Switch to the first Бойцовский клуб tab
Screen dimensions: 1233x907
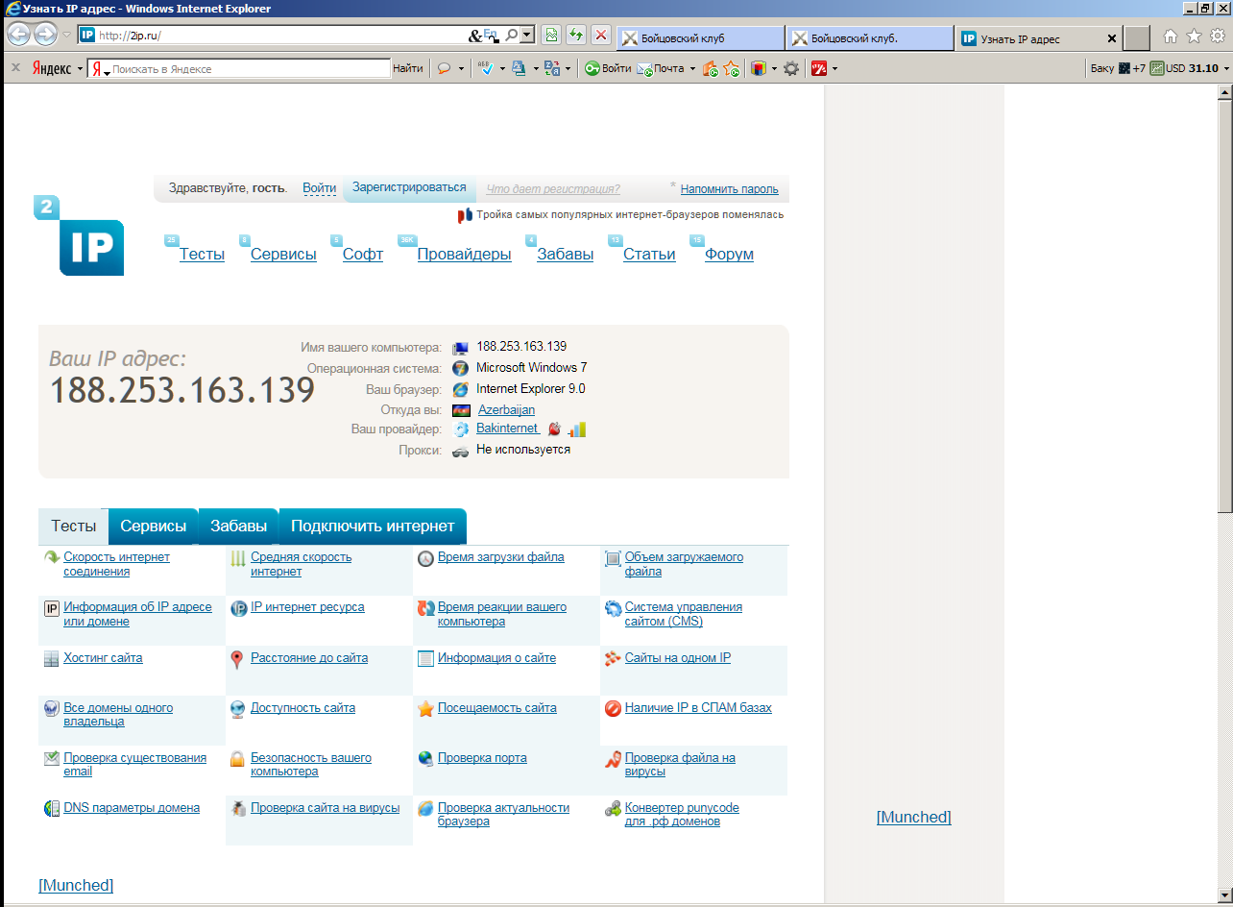[700, 38]
